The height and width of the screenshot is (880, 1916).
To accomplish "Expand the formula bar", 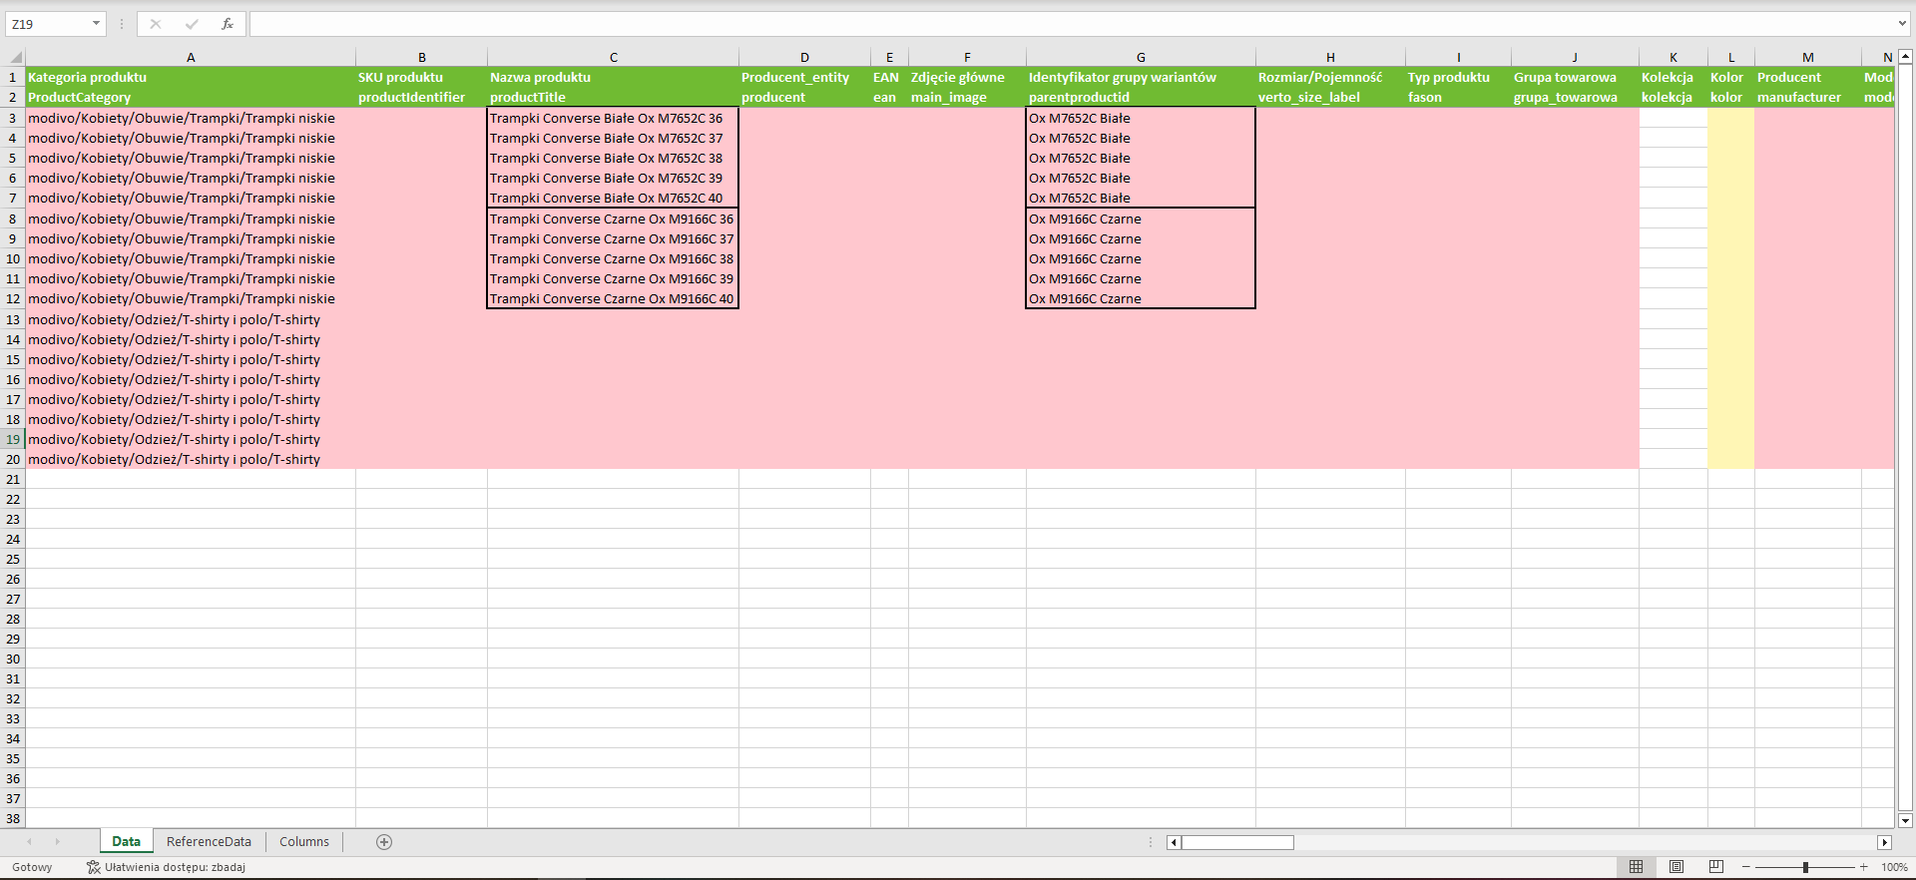I will point(1902,24).
